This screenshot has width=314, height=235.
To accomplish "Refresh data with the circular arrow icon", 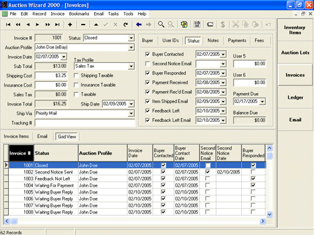I will [x=126, y=25].
